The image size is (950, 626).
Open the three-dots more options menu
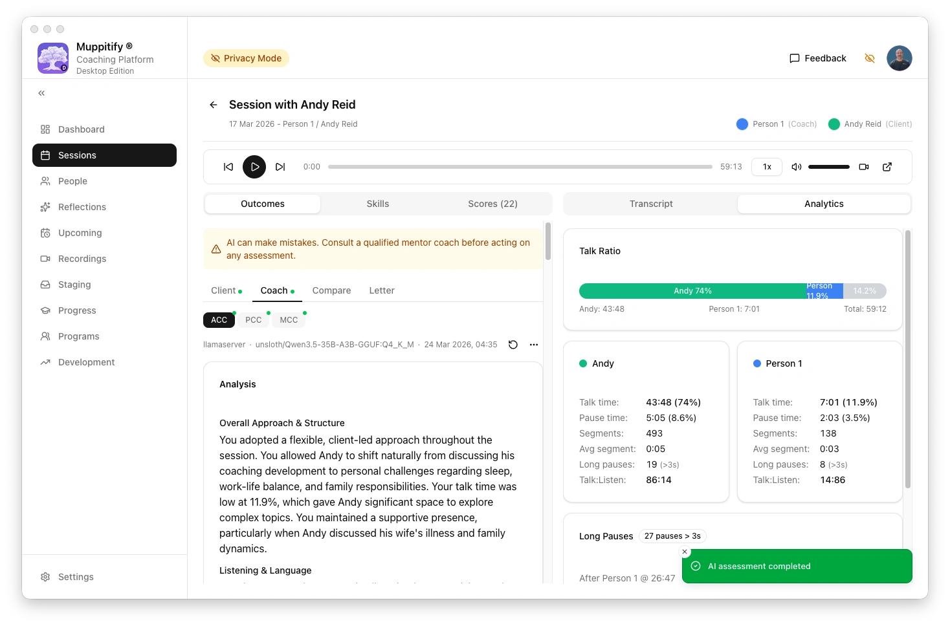[x=534, y=345]
